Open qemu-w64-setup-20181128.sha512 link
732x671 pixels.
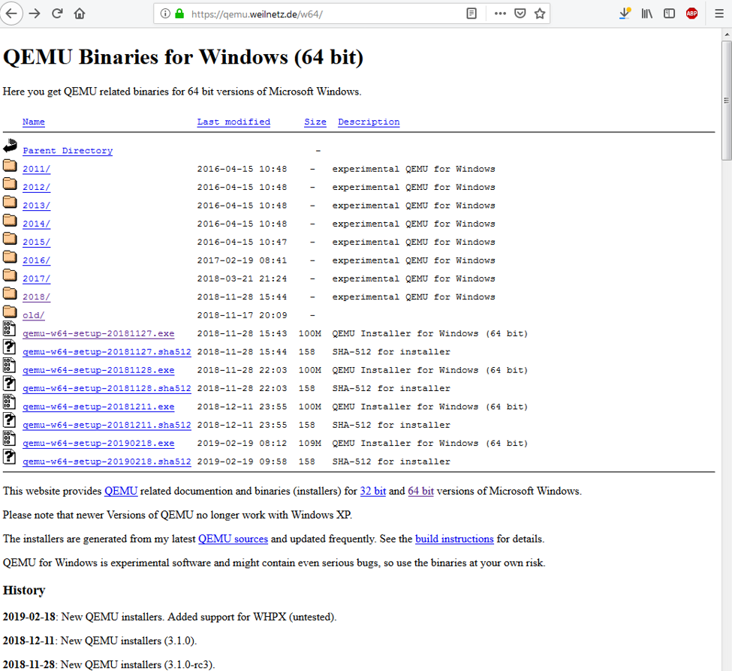107,388
